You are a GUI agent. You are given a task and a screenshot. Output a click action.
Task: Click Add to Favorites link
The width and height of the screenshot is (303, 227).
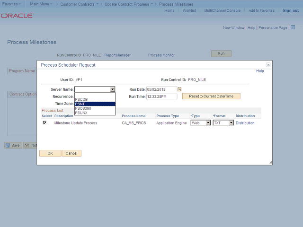pyautogui.click(x=261, y=10)
